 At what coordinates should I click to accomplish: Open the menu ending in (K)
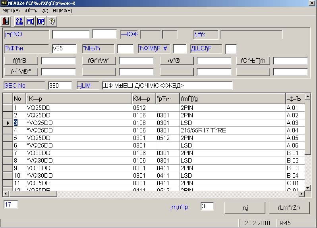pos(36,11)
